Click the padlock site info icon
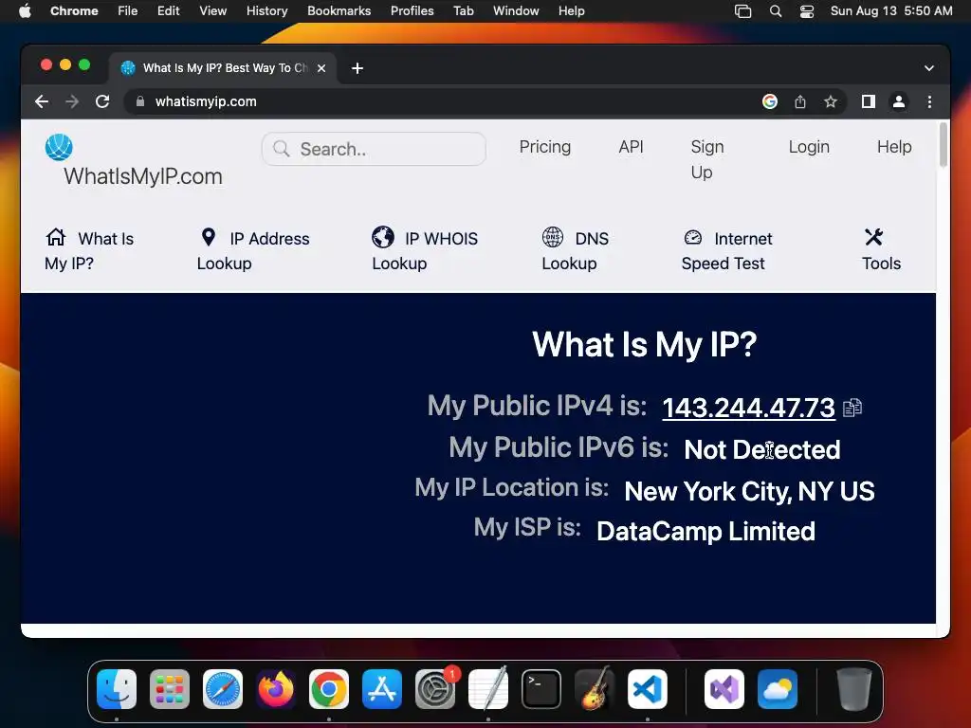 (x=140, y=101)
